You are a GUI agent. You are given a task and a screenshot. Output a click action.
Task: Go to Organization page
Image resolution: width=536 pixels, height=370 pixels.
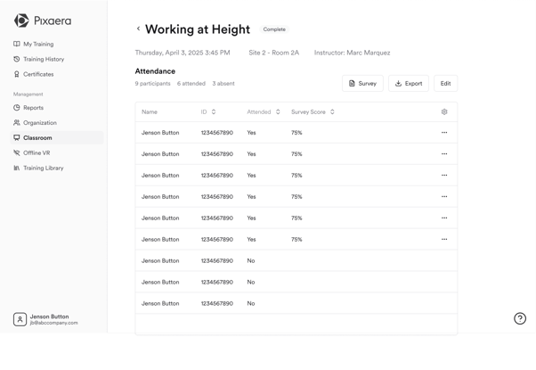pos(39,123)
